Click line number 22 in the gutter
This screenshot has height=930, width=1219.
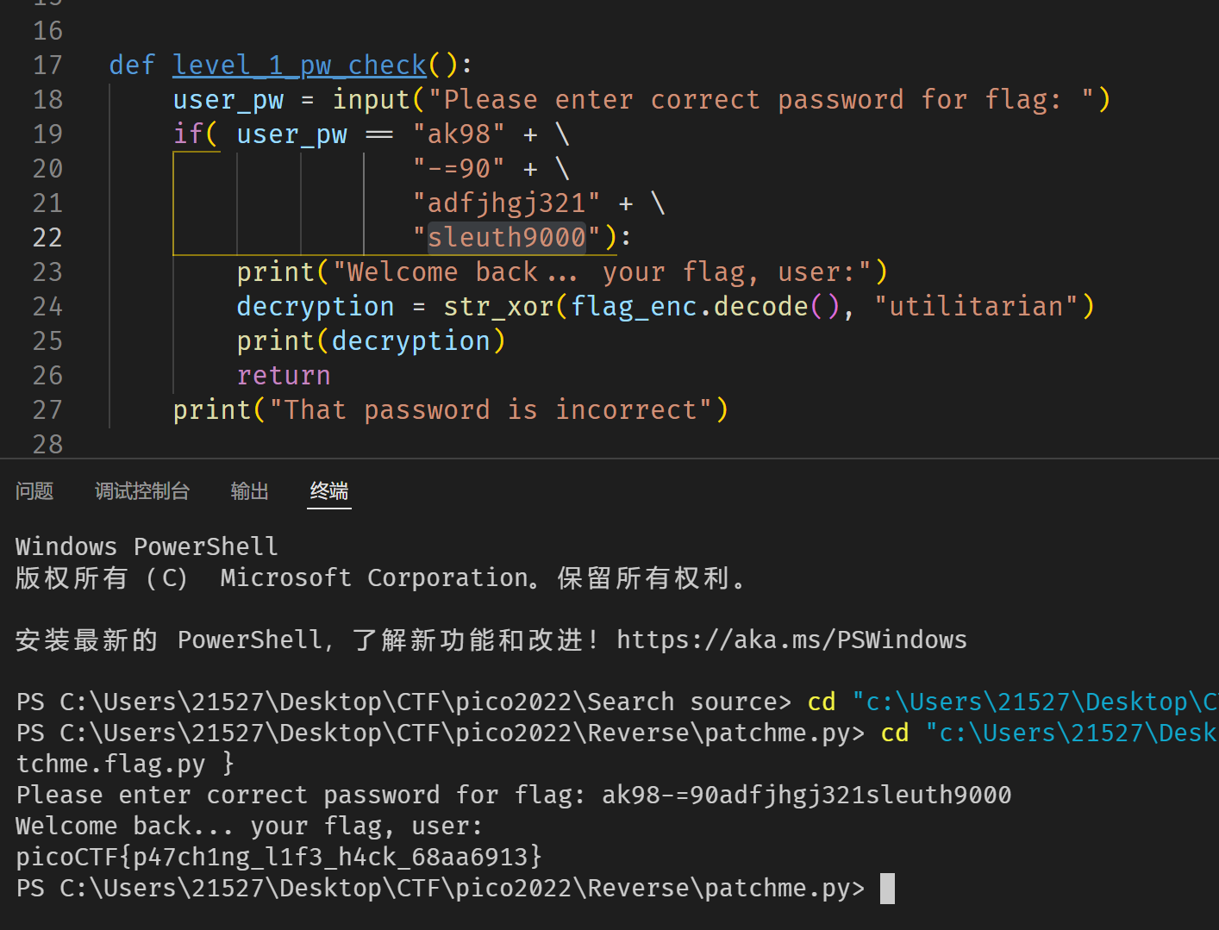(x=47, y=237)
